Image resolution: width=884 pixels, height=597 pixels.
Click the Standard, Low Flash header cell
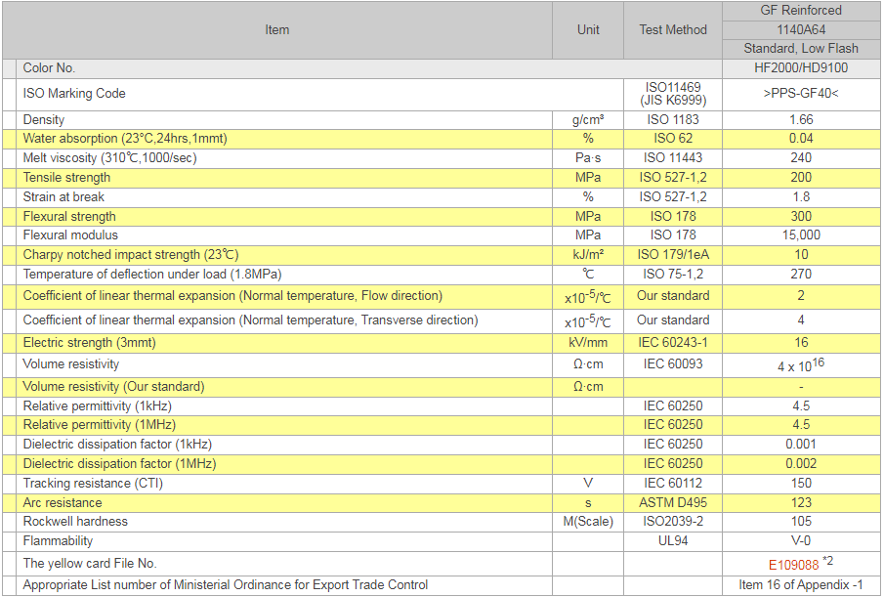801,49
